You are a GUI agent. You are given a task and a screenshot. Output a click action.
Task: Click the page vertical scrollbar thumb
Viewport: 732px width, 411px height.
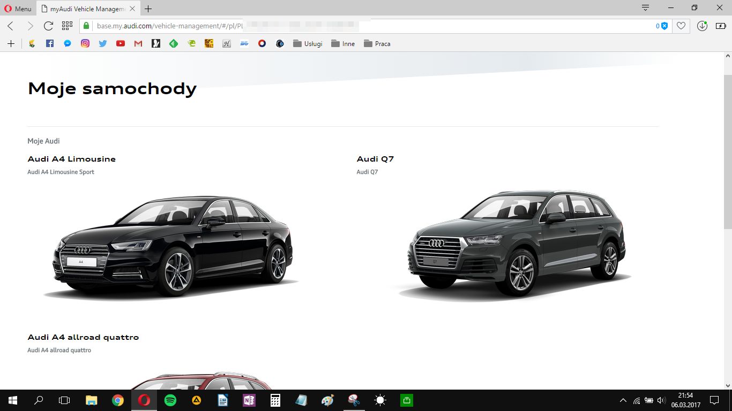[x=728, y=153]
